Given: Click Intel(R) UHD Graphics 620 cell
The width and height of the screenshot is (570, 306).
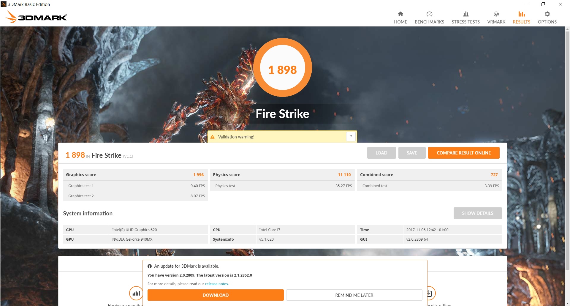Looking at the screenshot, I should pyautogui.click(x=158, y=230).
